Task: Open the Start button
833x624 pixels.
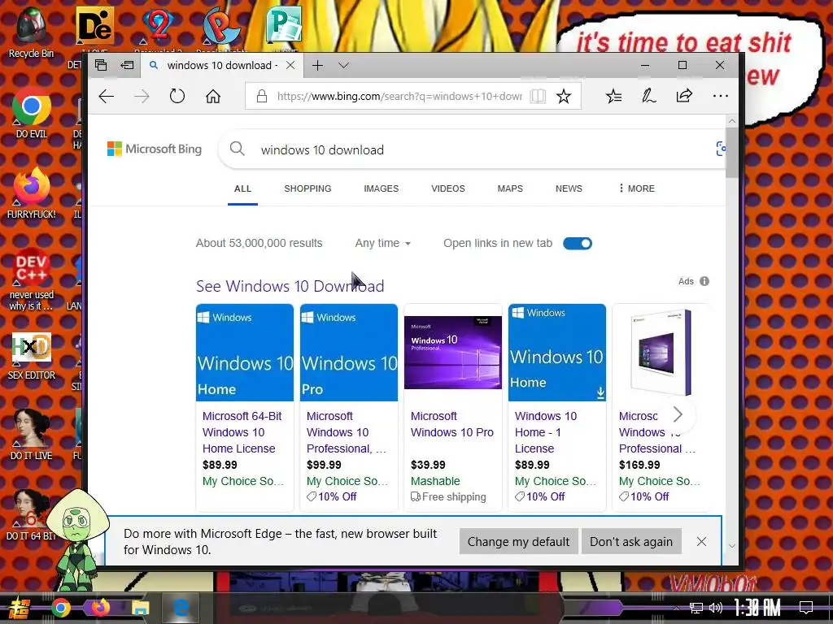Action: (x=20, y=609)
